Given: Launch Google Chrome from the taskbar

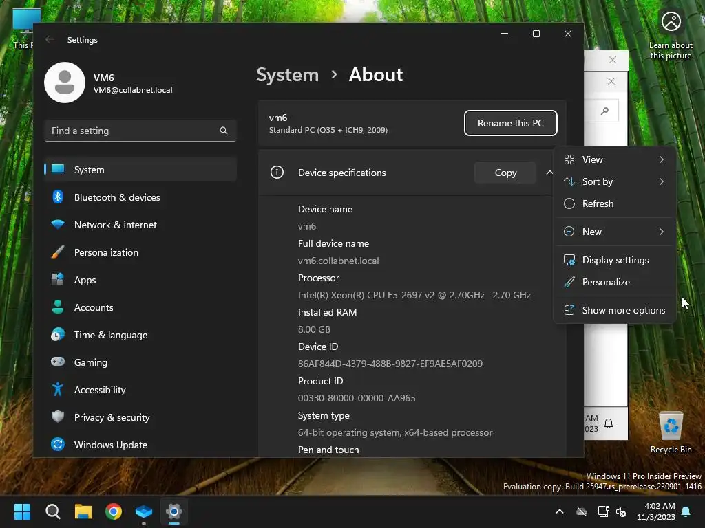Looking at the screenshot, I should (114, 511).
